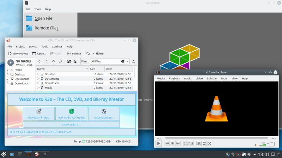
Task: Go back in K3b file browser
Action: click(40, 61)
